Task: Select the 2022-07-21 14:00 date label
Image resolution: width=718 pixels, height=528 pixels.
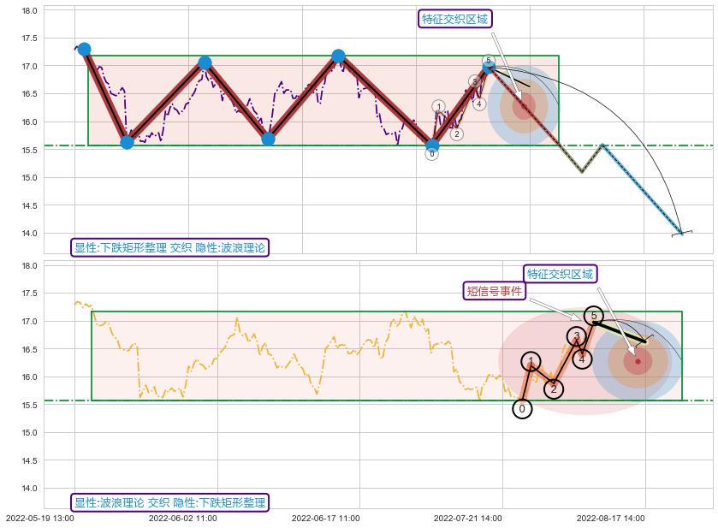Action: click(467, 518)
